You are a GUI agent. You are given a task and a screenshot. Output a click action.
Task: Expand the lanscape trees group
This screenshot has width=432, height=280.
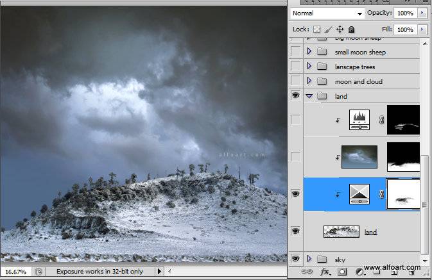pyautogui.click(x=309, y=66)
